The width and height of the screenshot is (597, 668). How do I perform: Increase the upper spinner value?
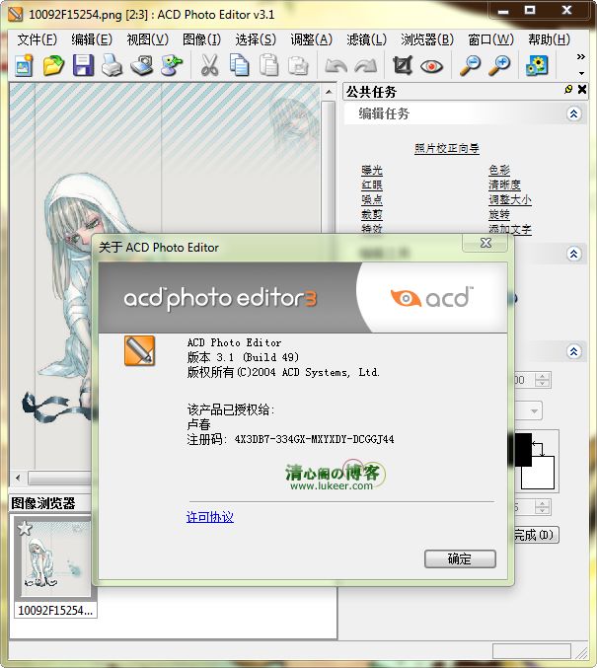click(x=542, y=376)
